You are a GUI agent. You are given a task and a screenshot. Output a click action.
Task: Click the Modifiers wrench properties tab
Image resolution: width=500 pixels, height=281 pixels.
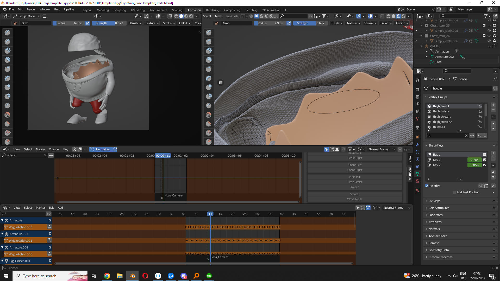coord(417,145)
